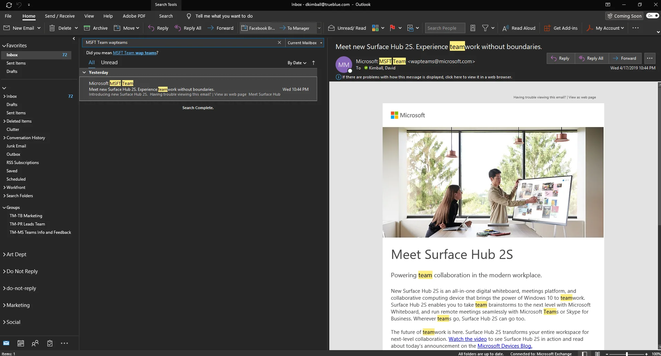Click the red Follow Up flag

point(392,28)
